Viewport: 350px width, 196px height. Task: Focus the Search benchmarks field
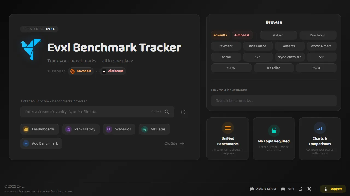[273, 101]
